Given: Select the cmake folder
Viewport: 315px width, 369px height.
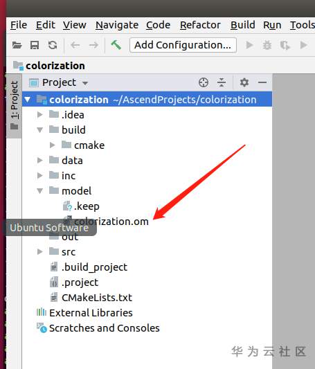Looking at the screenshot, I should 83,145.
